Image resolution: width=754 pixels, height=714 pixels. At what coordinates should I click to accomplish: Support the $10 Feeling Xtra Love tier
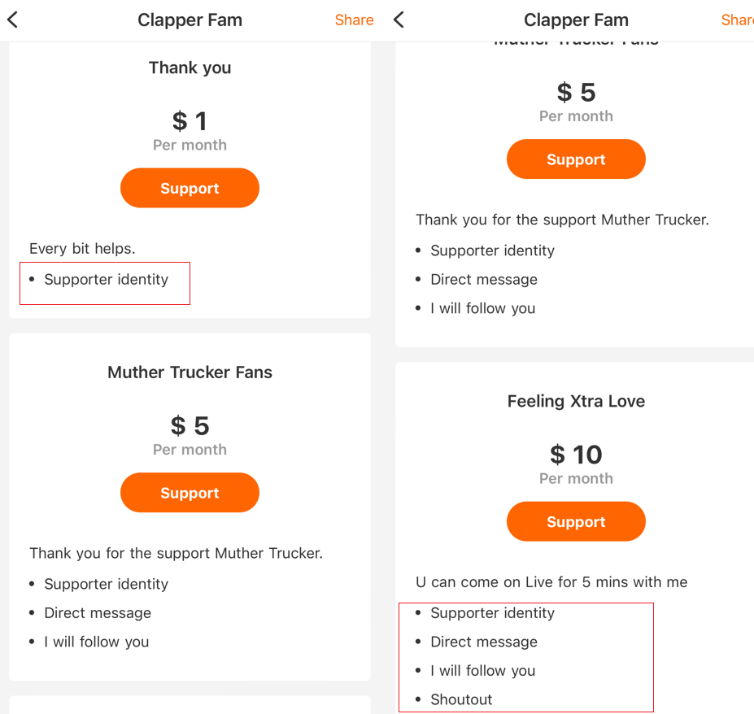[x=576, y=522]
